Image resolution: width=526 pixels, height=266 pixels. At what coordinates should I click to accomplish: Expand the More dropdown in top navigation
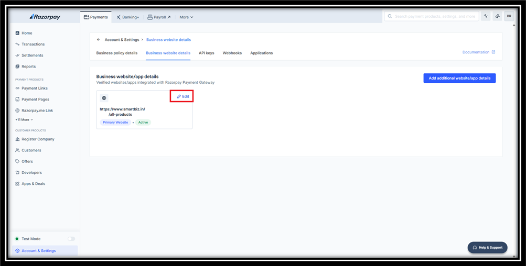[x=186, y=17]
